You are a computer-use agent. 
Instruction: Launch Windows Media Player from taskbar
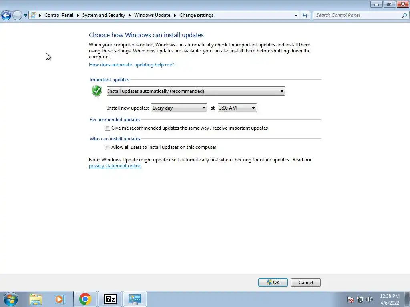click(60, 299)
